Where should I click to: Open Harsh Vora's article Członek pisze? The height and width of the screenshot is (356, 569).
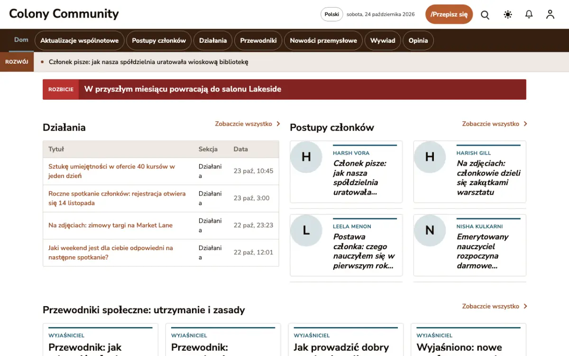click(x=360, y=178)
